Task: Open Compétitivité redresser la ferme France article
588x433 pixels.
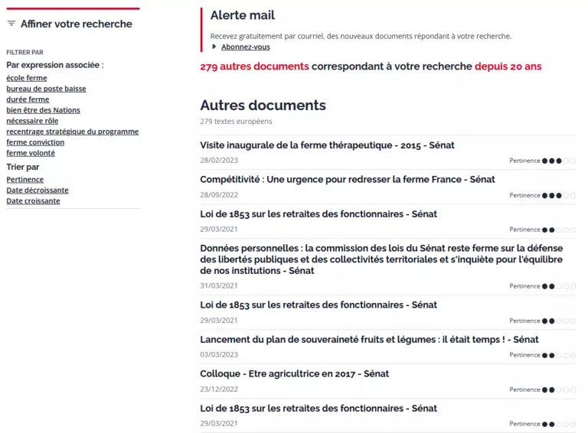Action: pos(347,179)
